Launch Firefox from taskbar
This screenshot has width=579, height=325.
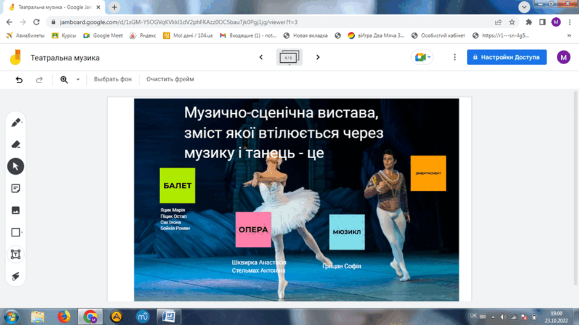pos(64,317)
